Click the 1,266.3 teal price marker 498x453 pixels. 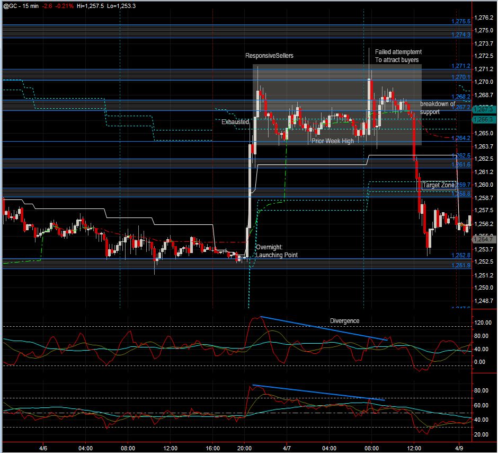(484, 119)
